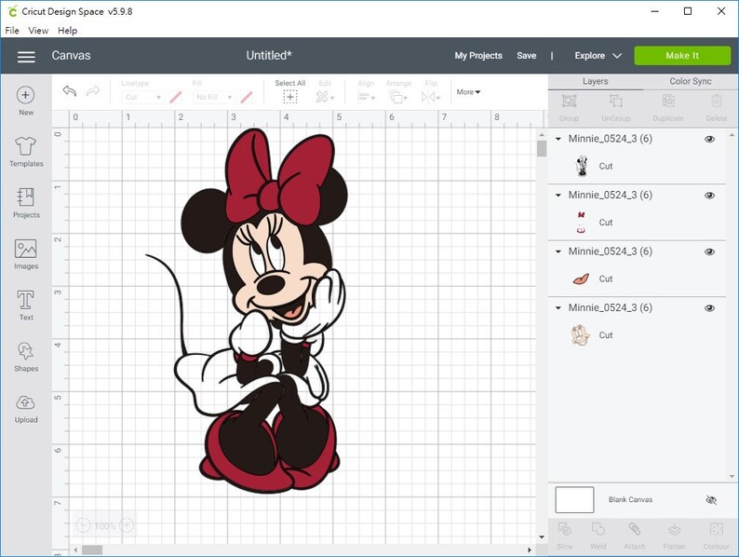Collapse the fourth Minnie_0524_3 layer group
The height and width of the screenshot is (557, 739).
point(558,308)
